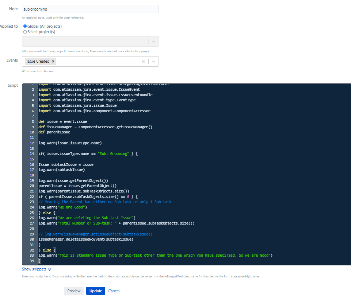
Task: Click the Cancel link
Action: coord(114,291)
